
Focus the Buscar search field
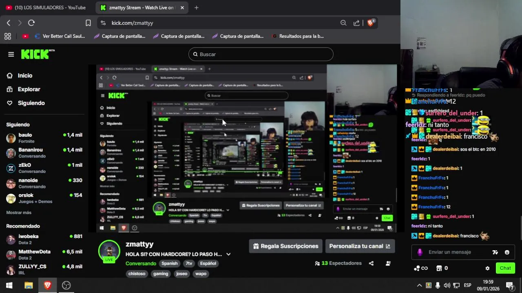point(261,54)
